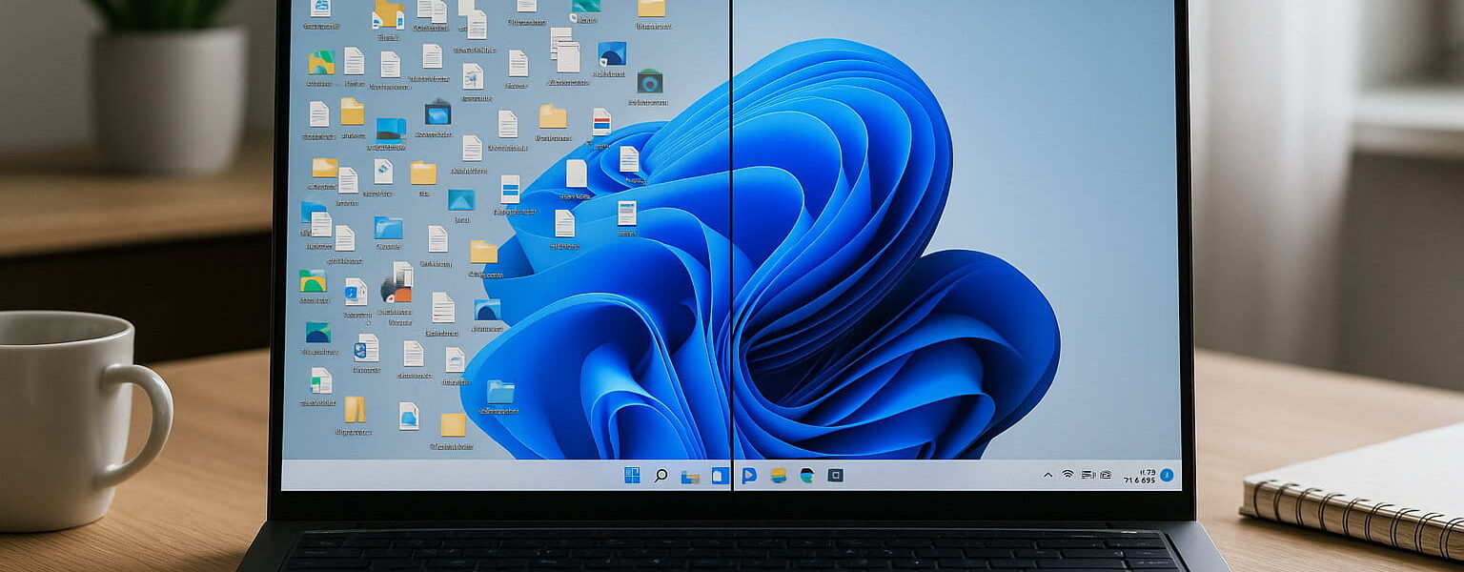The width and height of the screenshot is (1464, 572).
Task: Open the dark pinned photos app on the taskbar
Action: click(834, 475)
